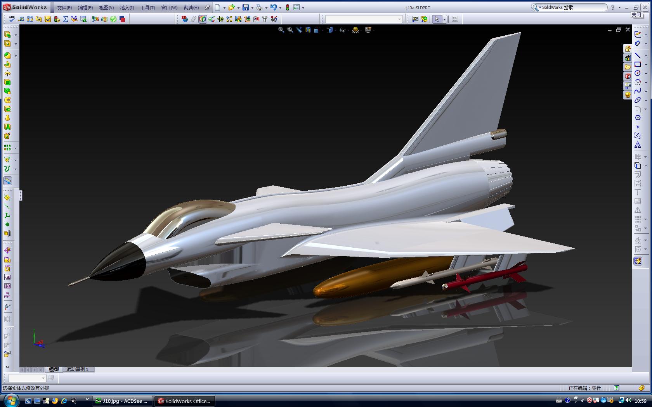Open the 视图(V) menu
The width and height of the screenshot is (652, 407).
click(106, 8)
